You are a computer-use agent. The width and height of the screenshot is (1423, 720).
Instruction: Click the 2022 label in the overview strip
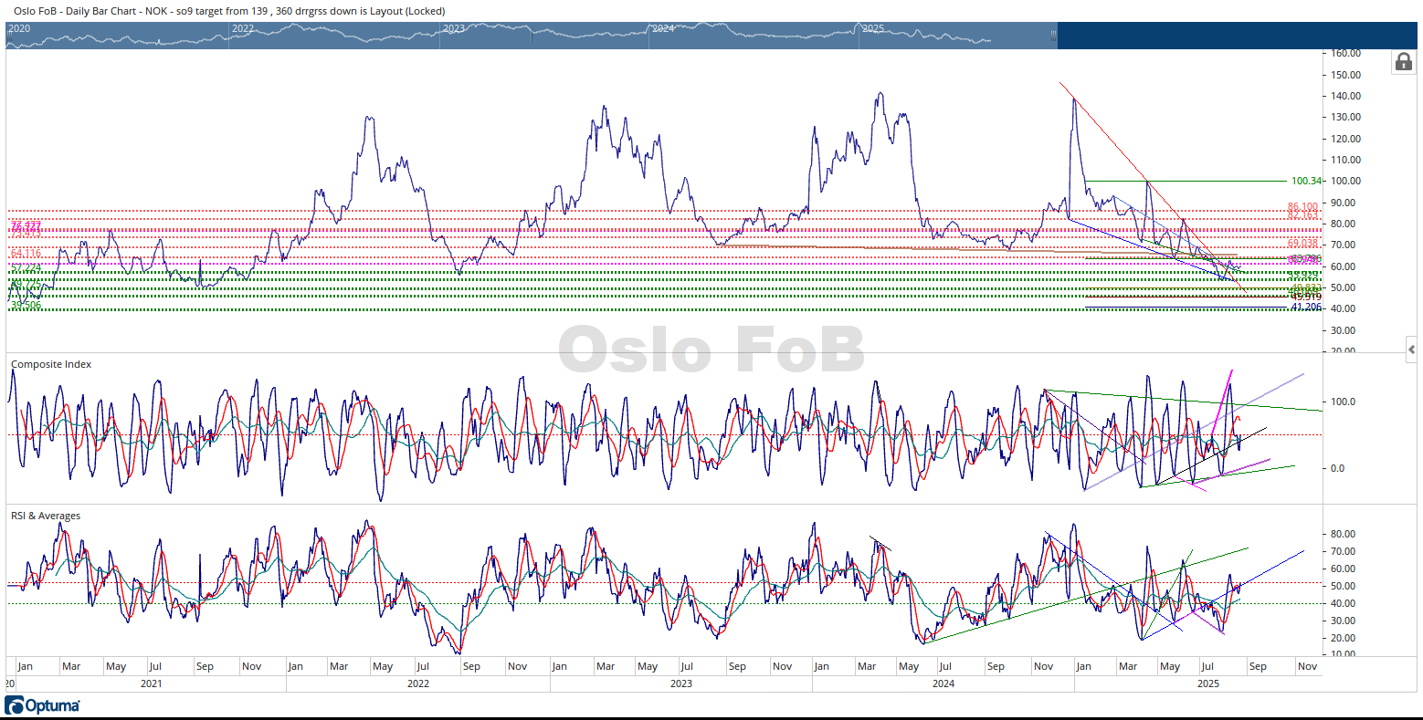(x=243, y=28)
